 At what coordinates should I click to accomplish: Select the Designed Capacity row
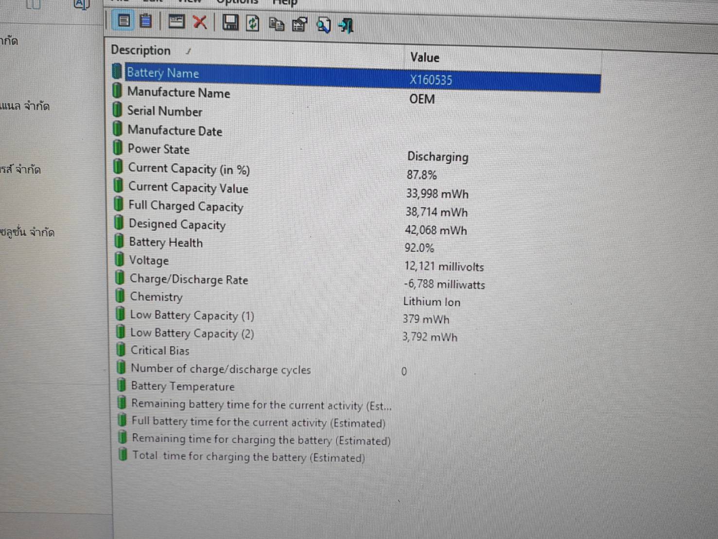click(177, 224)
